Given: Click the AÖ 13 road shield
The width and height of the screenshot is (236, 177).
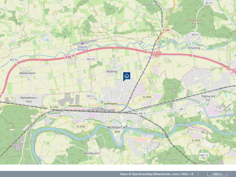Looking at the screenshot, I should 209,3.
